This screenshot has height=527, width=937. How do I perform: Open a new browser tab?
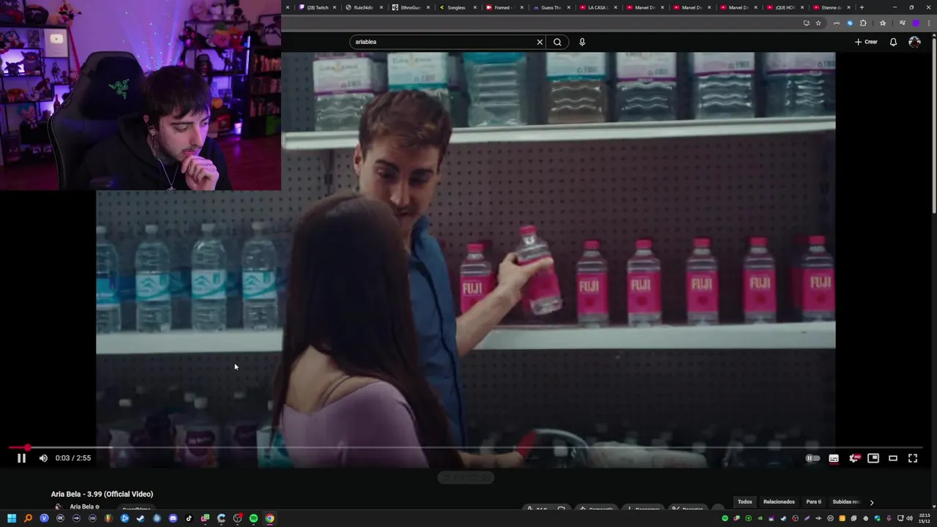[862, 7]
